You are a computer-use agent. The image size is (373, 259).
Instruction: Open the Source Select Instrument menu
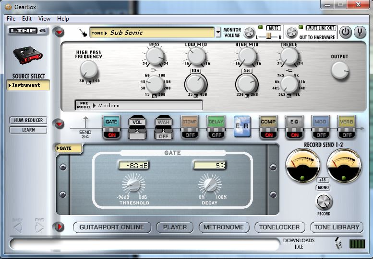pos(28,85)
